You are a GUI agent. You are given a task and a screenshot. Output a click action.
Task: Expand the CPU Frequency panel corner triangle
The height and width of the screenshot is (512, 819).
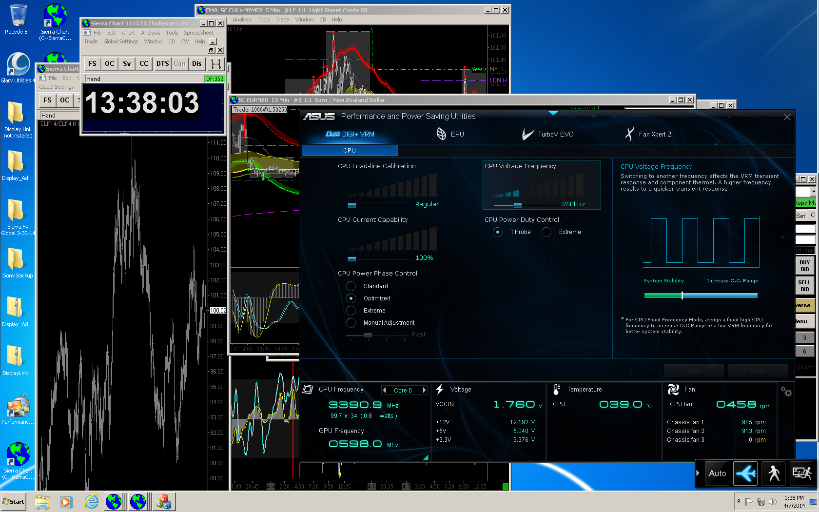[x=426, y=457]
